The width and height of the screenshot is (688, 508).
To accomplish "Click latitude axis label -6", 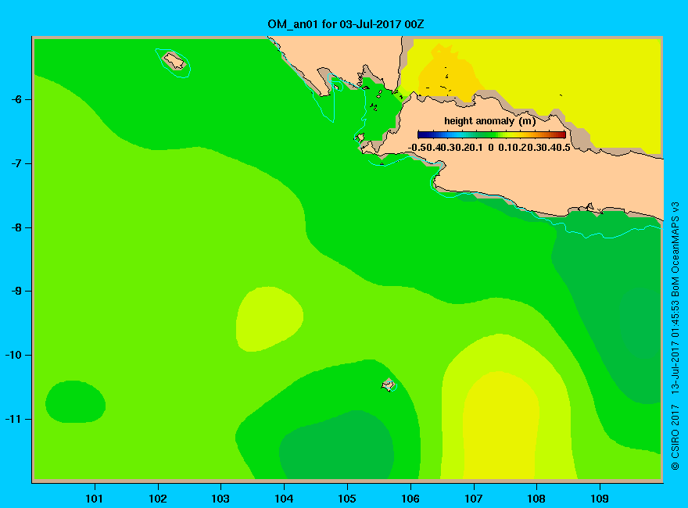I will [x=16, y=99].
